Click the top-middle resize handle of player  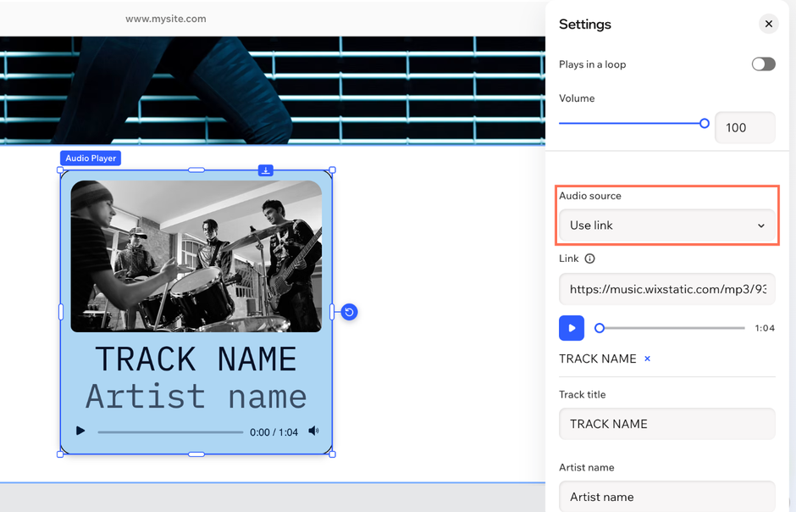pos(196,170)
